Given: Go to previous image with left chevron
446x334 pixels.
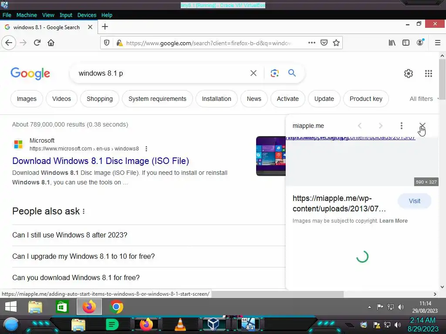Looking at the screenshot, I should [x=360, y=126].
